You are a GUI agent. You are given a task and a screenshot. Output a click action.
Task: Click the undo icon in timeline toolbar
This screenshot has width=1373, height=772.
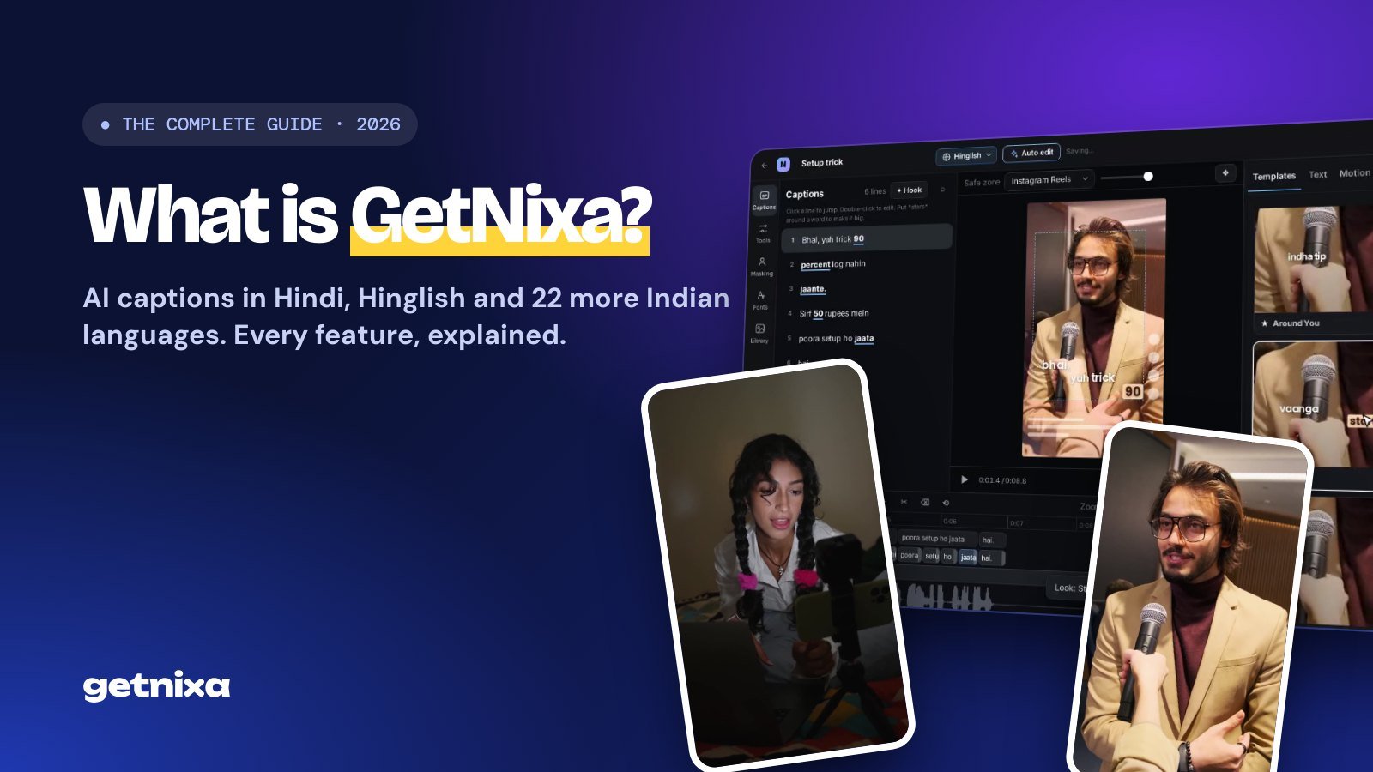946,503
